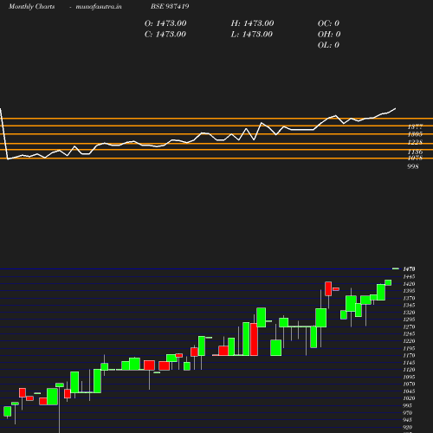The height and width of the screenshot is (433, 433).
Task: Click the 995 price axis label
Action: [x=407, y=405]
